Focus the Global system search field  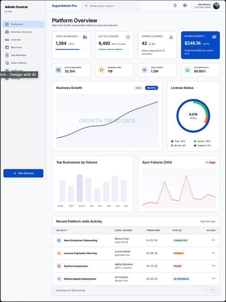(111, 6)
